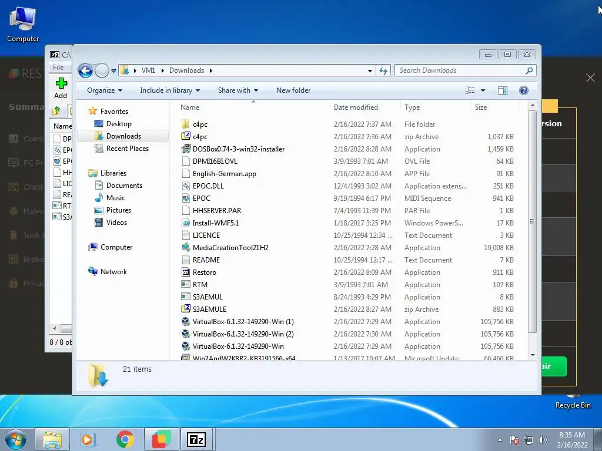Select EPOC MIDI Sequence icon
The width and height of the screenshot is (602, 451).
pos(185,198)
